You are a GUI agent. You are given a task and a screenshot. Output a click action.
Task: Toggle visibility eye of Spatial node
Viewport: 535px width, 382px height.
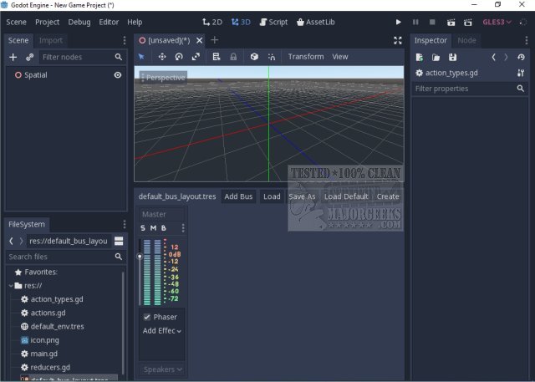[x=118, y=75]
